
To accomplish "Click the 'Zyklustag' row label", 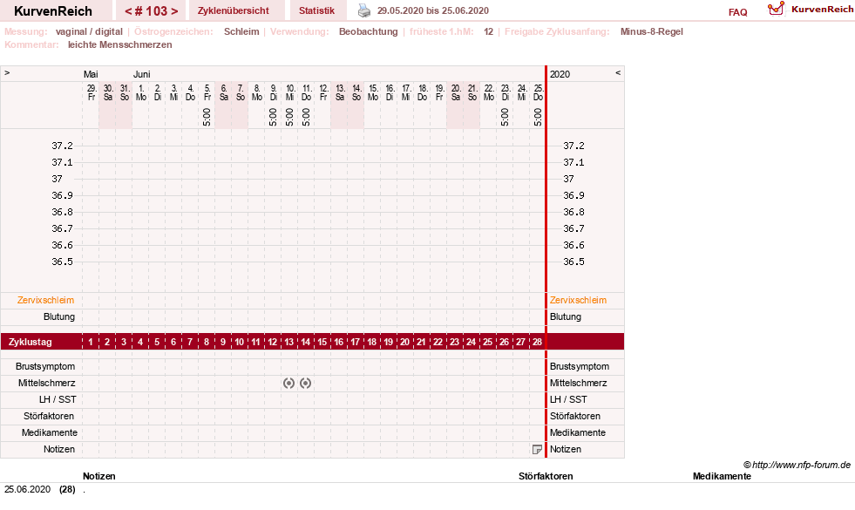I will pos(30,342).
